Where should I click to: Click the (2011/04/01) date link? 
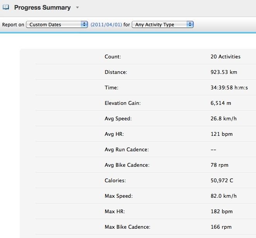(x=106, y=25)
